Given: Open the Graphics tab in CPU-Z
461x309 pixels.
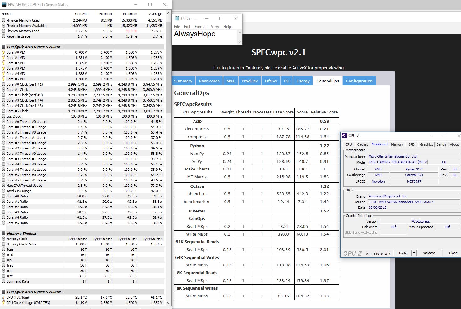Looking at the screenshot, I should click(426, 144).
